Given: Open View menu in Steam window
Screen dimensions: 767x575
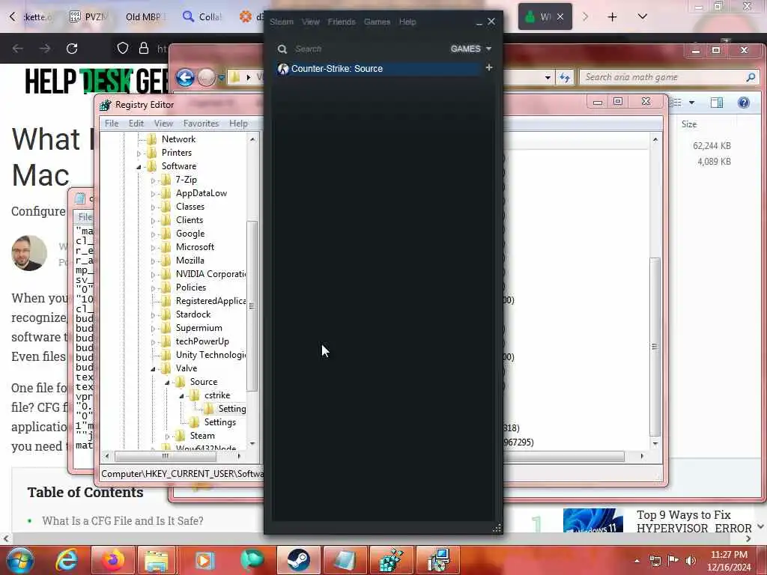Looking at the screenshot, I should tap(310, 22).
